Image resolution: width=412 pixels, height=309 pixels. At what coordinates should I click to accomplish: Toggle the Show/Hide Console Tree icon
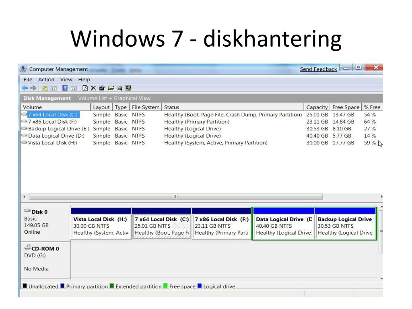click(x=54, y=88)
